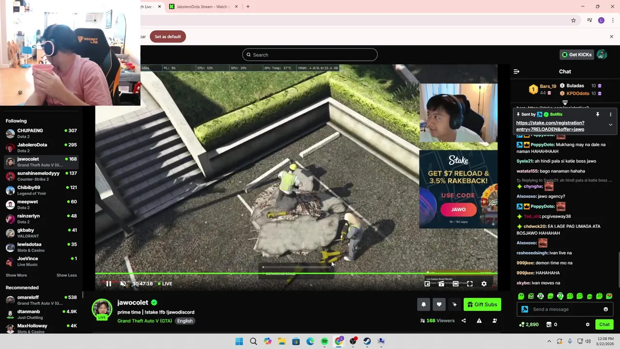Open meepwet channel in sidebar

(41, 204)
